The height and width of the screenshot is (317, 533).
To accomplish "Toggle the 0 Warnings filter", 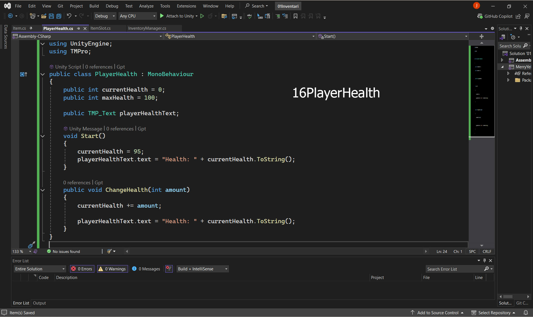I will tap(112, 269).
